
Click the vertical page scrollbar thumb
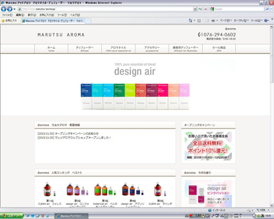272,56
